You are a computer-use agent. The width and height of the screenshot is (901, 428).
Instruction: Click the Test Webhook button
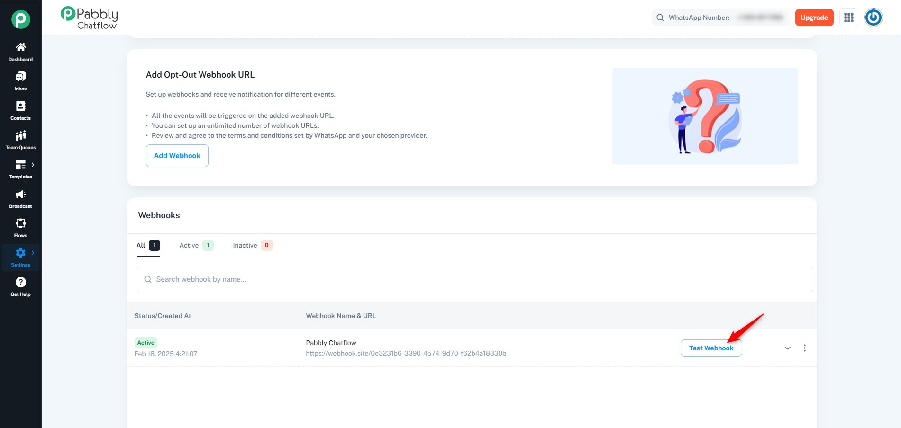tap(711, 348)
